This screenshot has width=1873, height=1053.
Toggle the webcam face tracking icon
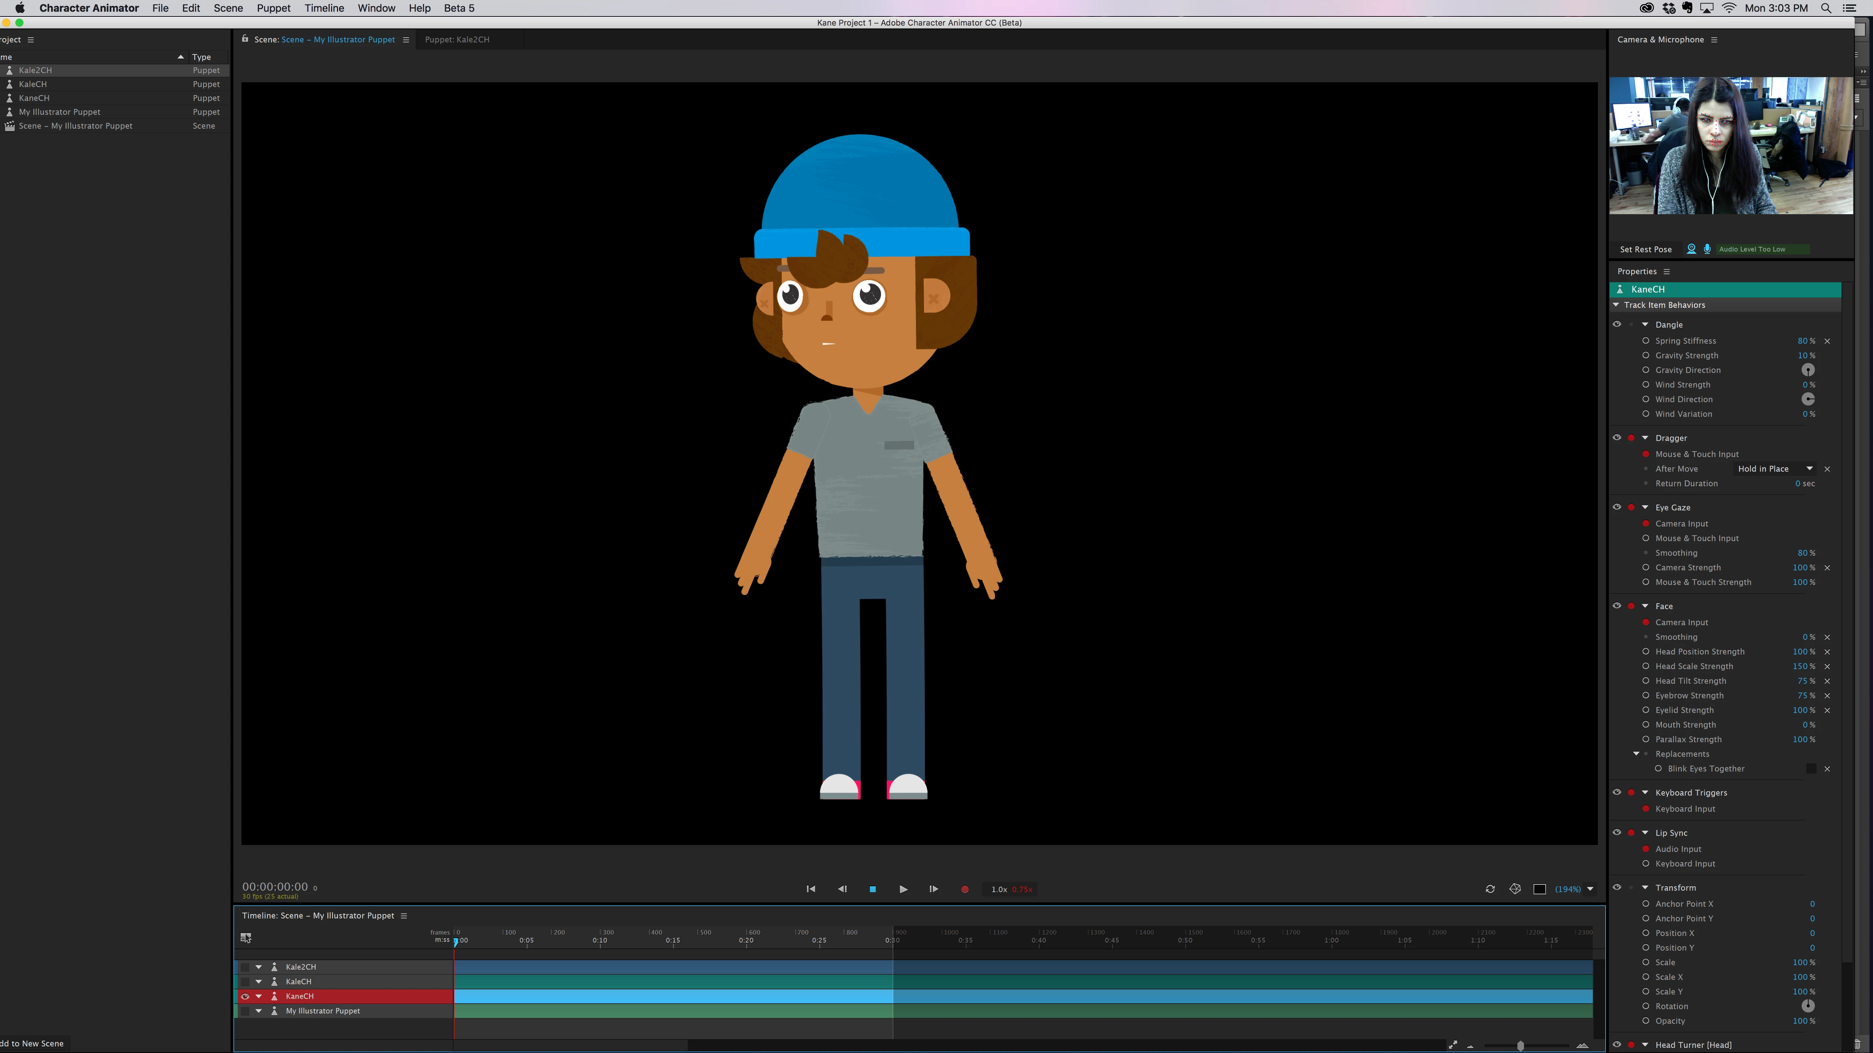[1691, 249]
